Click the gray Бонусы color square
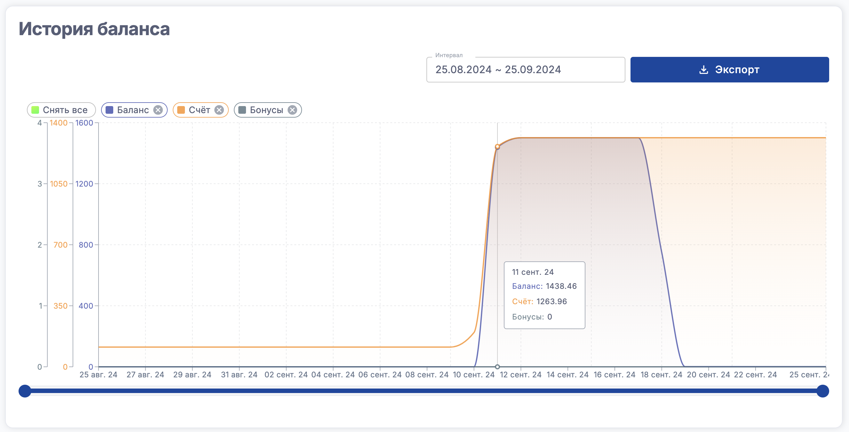 (x=242, y=110)
